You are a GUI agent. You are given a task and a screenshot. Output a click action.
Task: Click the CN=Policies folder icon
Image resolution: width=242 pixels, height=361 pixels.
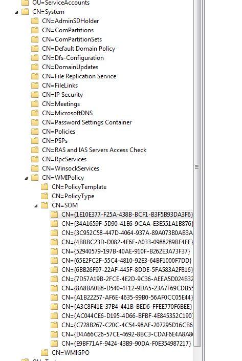pyautogui.click(x=35, y=132)
